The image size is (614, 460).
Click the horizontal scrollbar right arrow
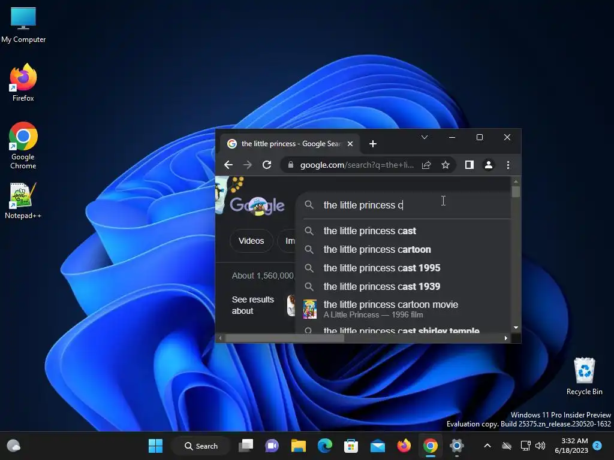tap(506, 338)
